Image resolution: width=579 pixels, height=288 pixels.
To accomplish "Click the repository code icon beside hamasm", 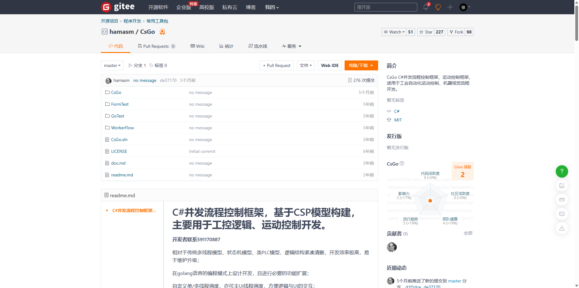I will pos(105,32).
